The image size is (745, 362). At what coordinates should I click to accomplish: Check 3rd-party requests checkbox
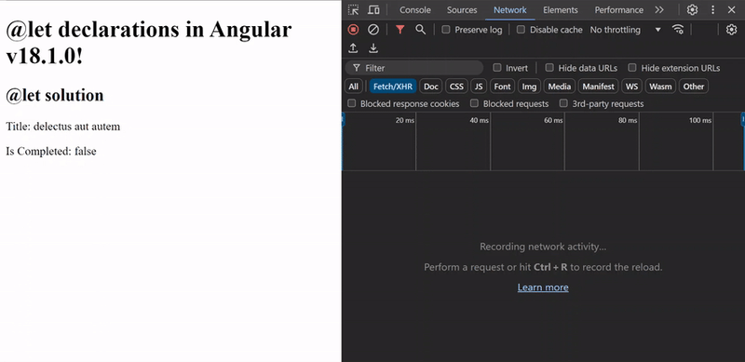point(563,103)
